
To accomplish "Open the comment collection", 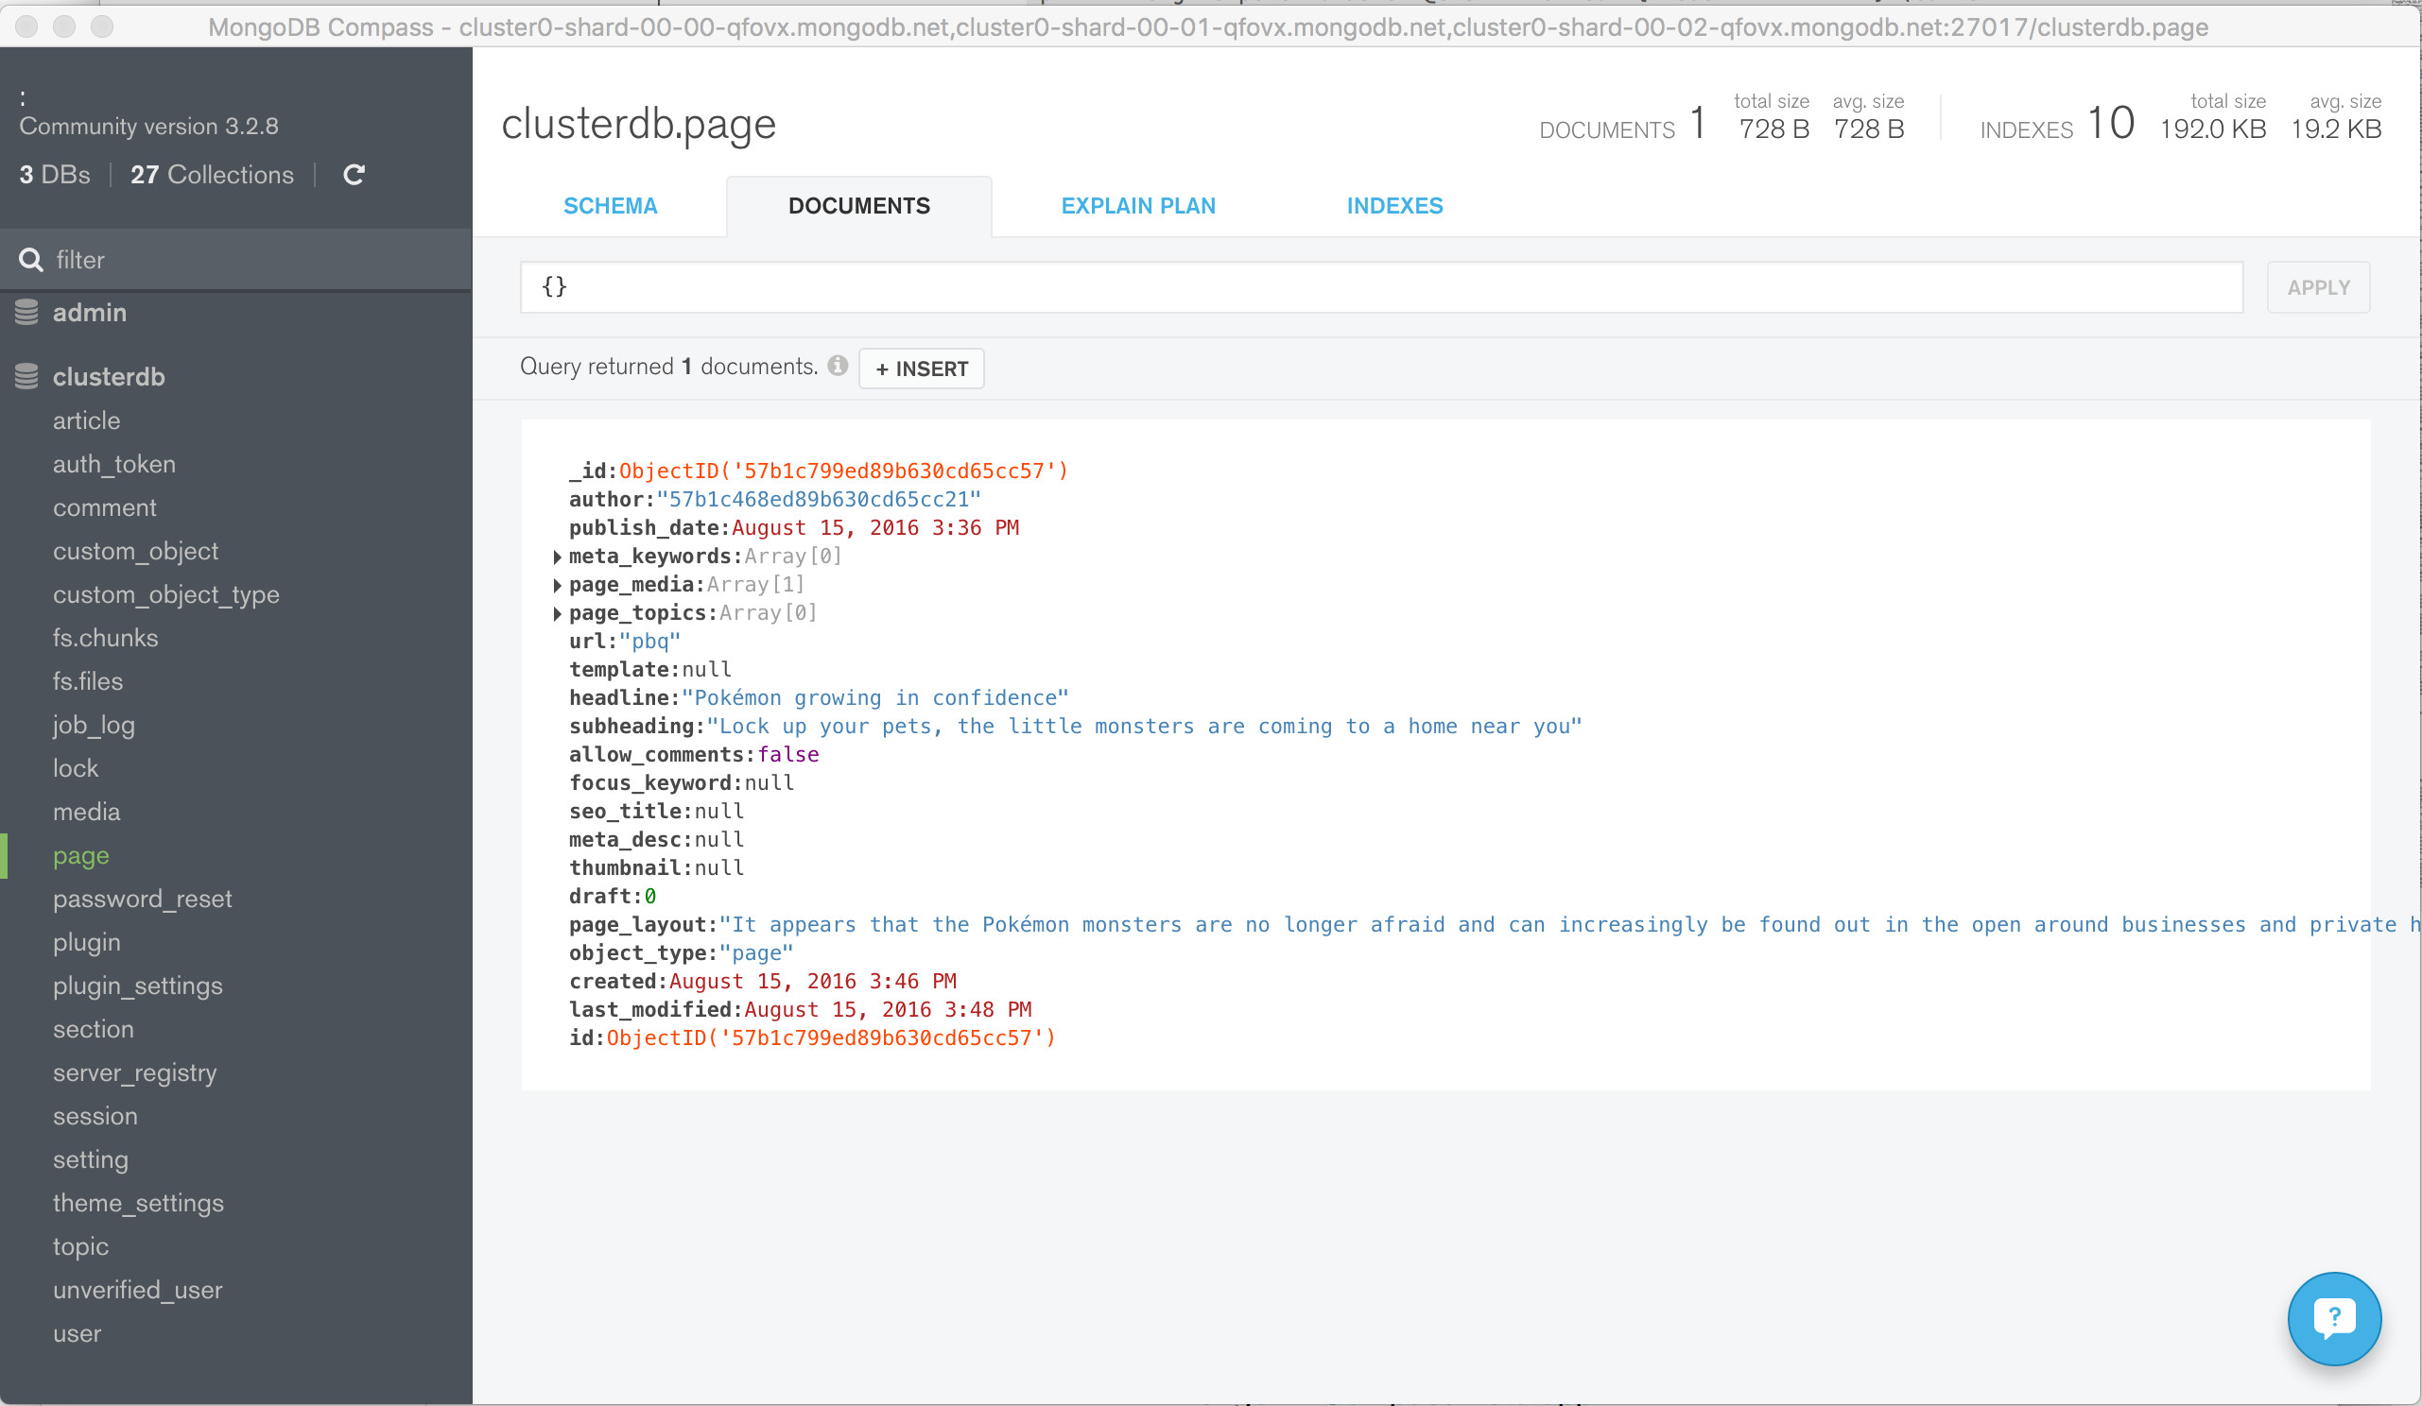I will [105, 508].
